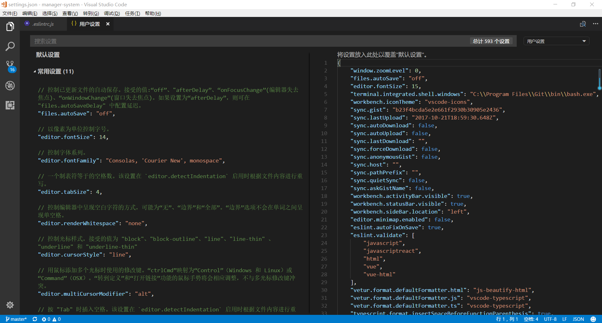This screenshot has width=602, height=323.
Task: Click the "sync.gist" setting line
Action: coord(428,110)
